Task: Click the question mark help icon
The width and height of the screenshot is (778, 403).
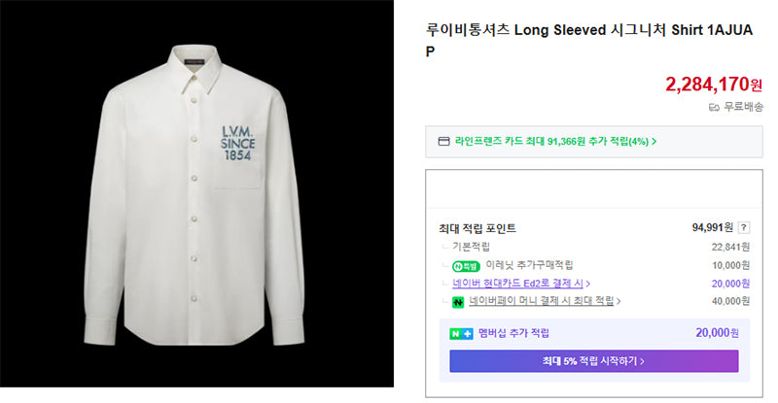Action: click(743, 227)
